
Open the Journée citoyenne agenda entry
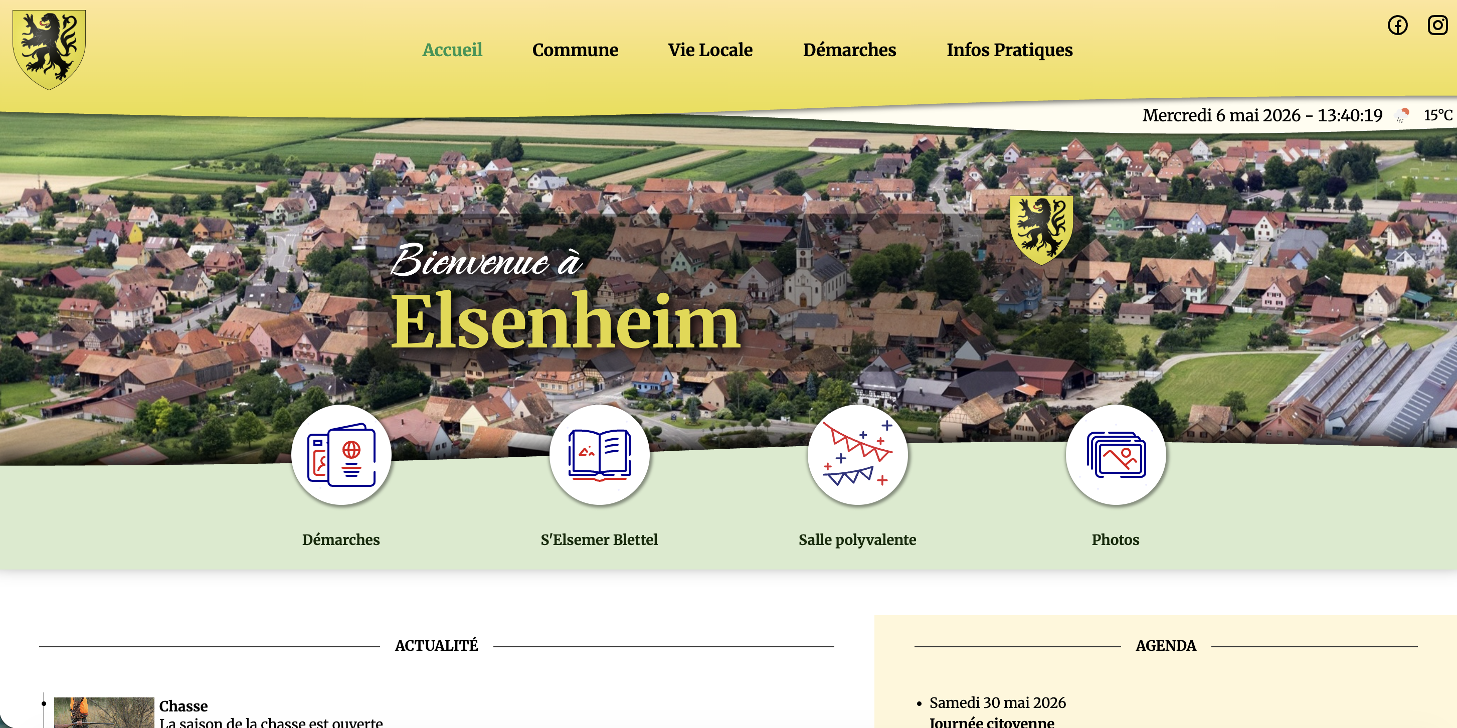[992, 722]
